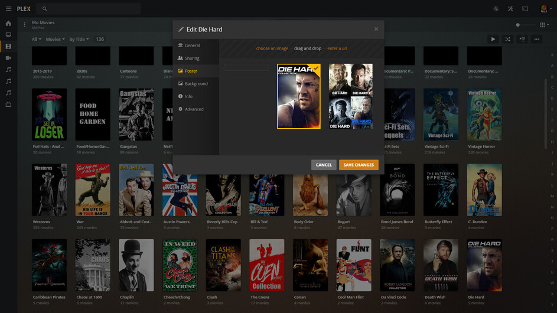
Task: Select the General tab in edit dialog
Action: pos(196,45)
